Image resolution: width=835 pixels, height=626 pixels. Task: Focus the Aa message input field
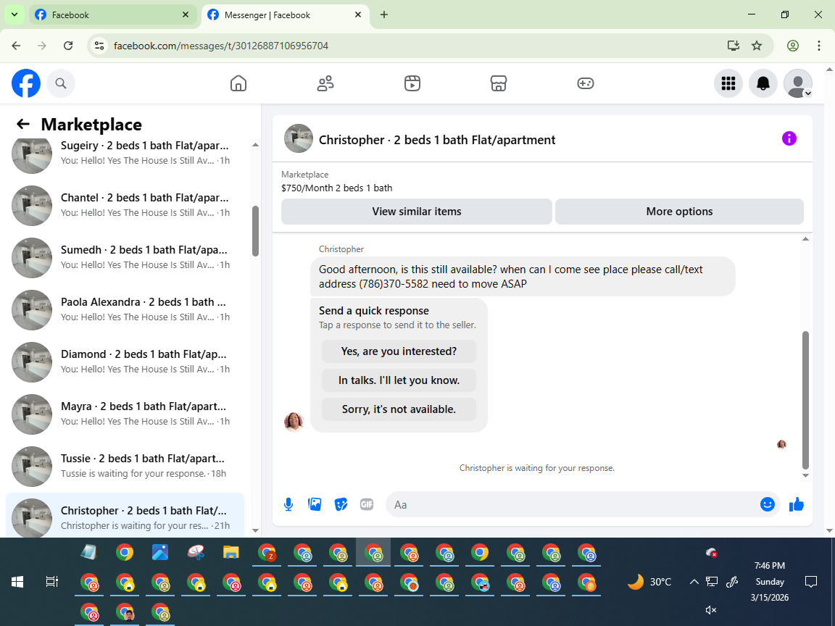pos(575,504)
